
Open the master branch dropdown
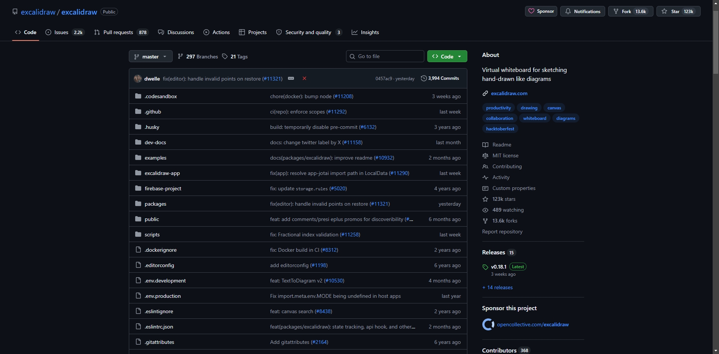151,57
